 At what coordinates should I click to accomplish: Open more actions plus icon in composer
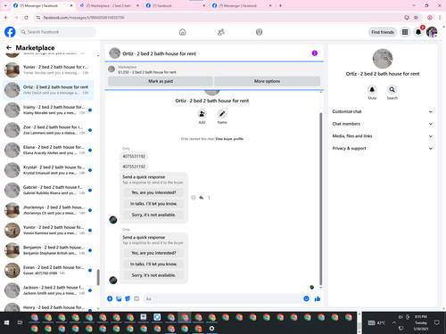(x=110, y=298)
